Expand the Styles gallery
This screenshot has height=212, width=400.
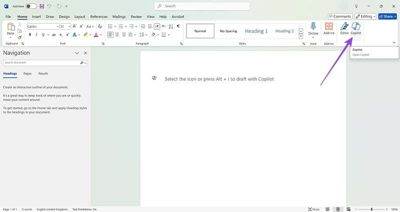point(301,36)
